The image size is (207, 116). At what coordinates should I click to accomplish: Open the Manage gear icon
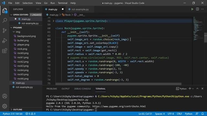click(x=5, y=106)
